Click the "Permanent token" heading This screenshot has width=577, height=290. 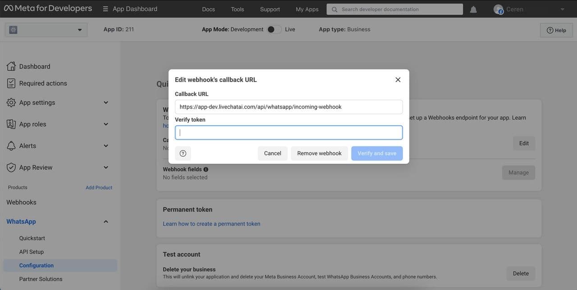(188, 209)
